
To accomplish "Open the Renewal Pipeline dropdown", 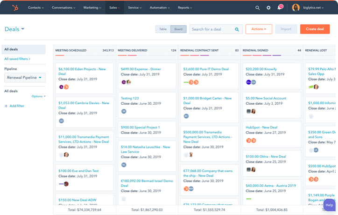I will [25, 78].
